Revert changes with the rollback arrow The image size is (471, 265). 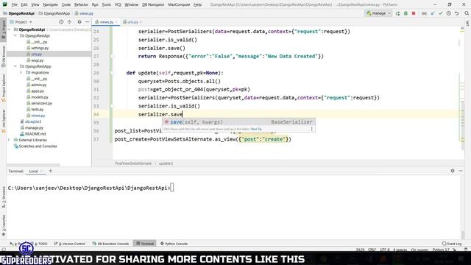pyautogui.click(x=457, y=13)
